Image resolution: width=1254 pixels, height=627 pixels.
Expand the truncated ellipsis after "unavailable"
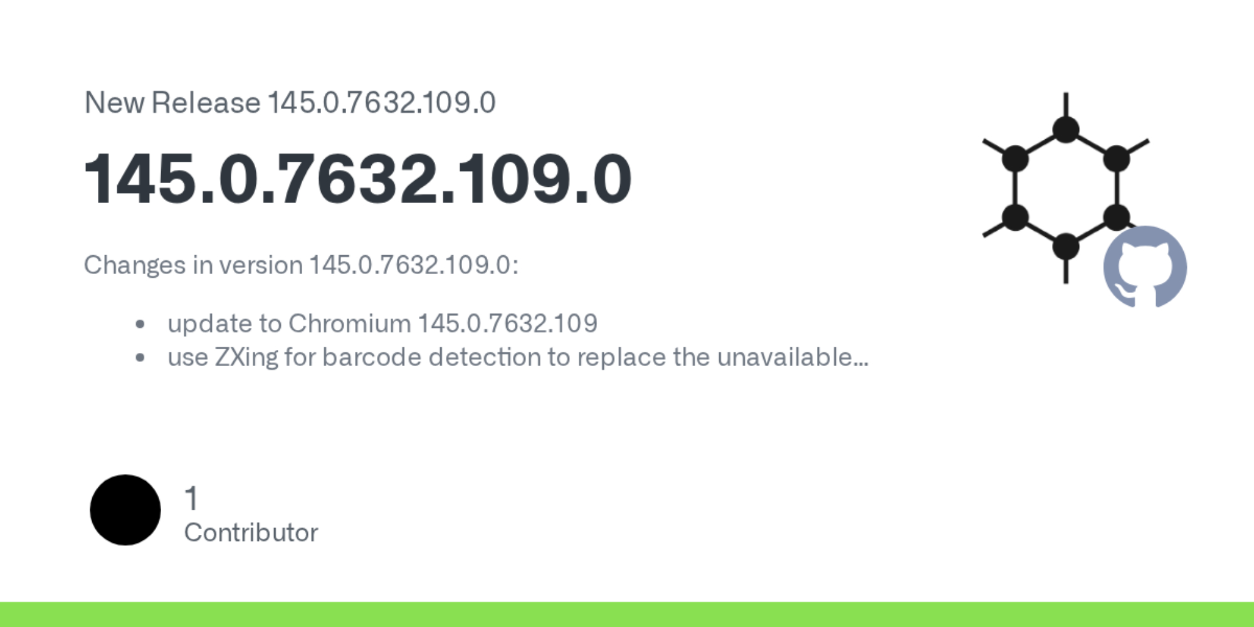(x=861, y=359)
